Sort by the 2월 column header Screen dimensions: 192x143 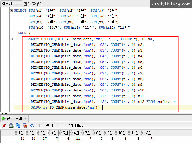click(31, 133)
